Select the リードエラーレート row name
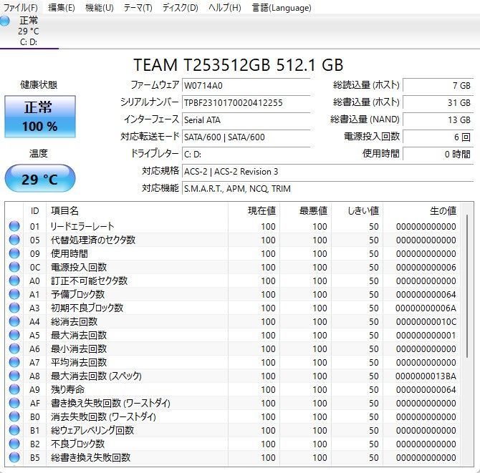This screenshot has width=480, height=473. click(x=82, y=227)
